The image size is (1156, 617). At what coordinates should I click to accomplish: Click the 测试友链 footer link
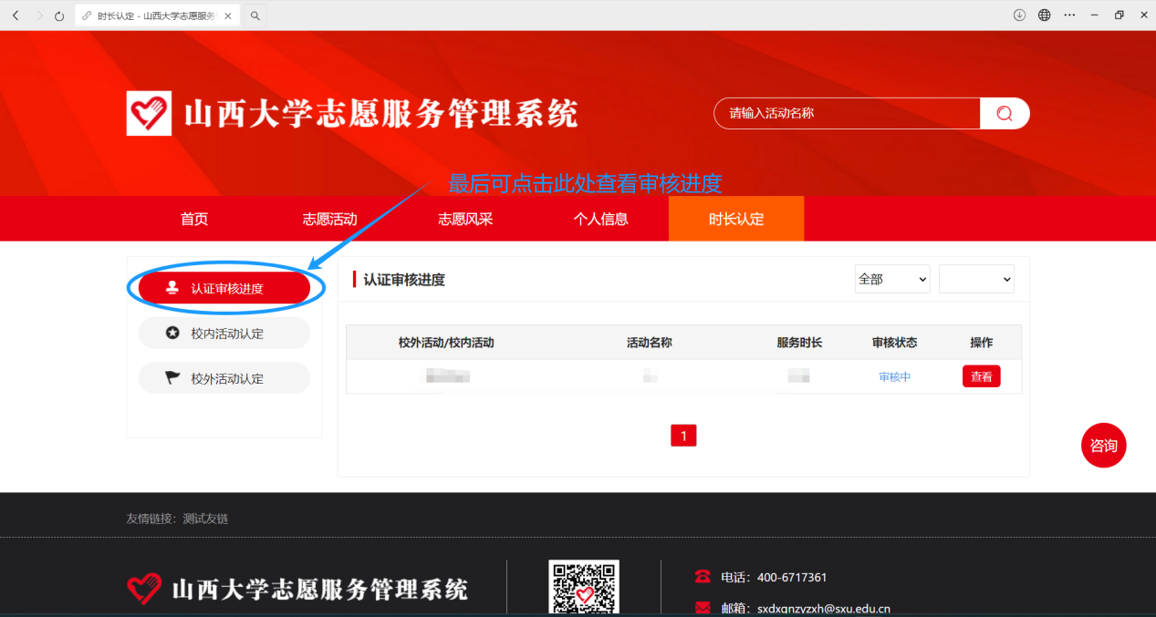205,519
